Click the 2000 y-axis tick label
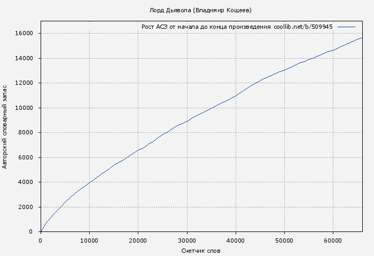374x256 pixels. click(26, 207)
